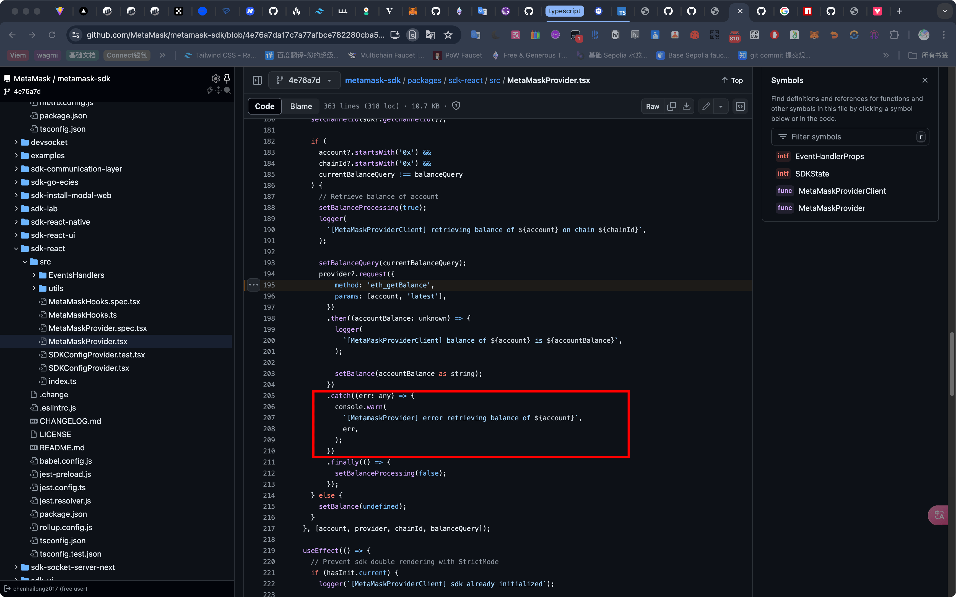Bookmark this page with star icon
Image resolution: width=956 pixels, height=597 pixels.
coord(448,35)
